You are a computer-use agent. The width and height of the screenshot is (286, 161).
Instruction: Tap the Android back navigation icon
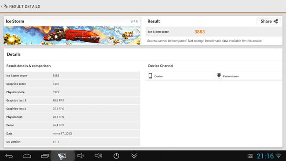coord(9,156)
